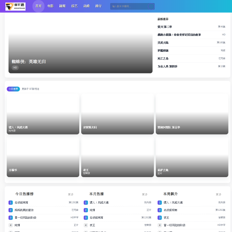Click rank 2 badge in 本月热播

[x=86, y=210]
